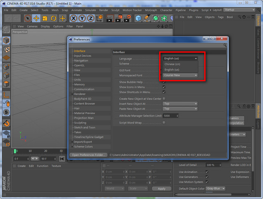Select Input Devices preferences category

tap(83, 56)
